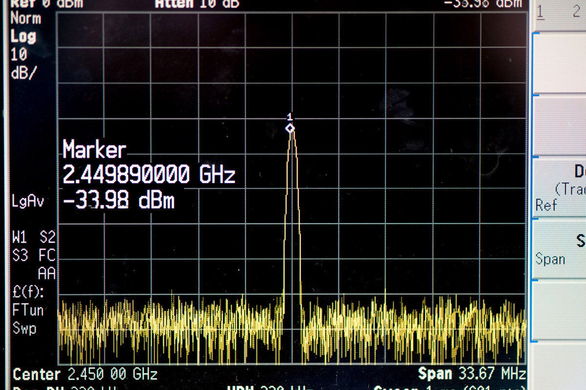The width and height of the screenshot is (586, 390).
Task: Click the Marker label in the readout
Action: point(95,150)
